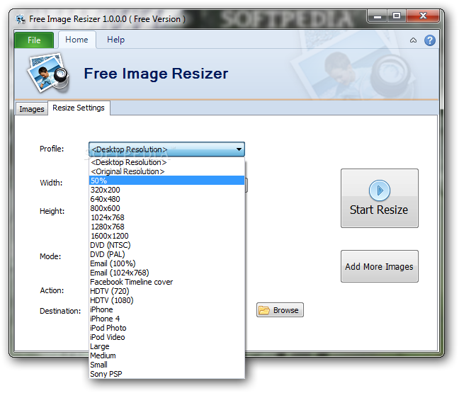Select 1024x768 in the profile list
Image resolution: width=459 pixels, height=393 pixels.
click(x=166, y=217)
